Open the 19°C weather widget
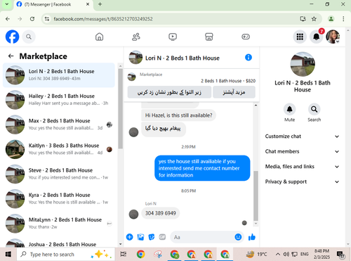The height and width of the screenshot is (261, 351). [257, 254]
